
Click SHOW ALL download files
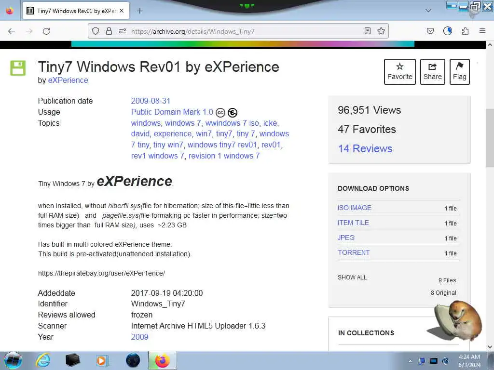pos(352,277)
